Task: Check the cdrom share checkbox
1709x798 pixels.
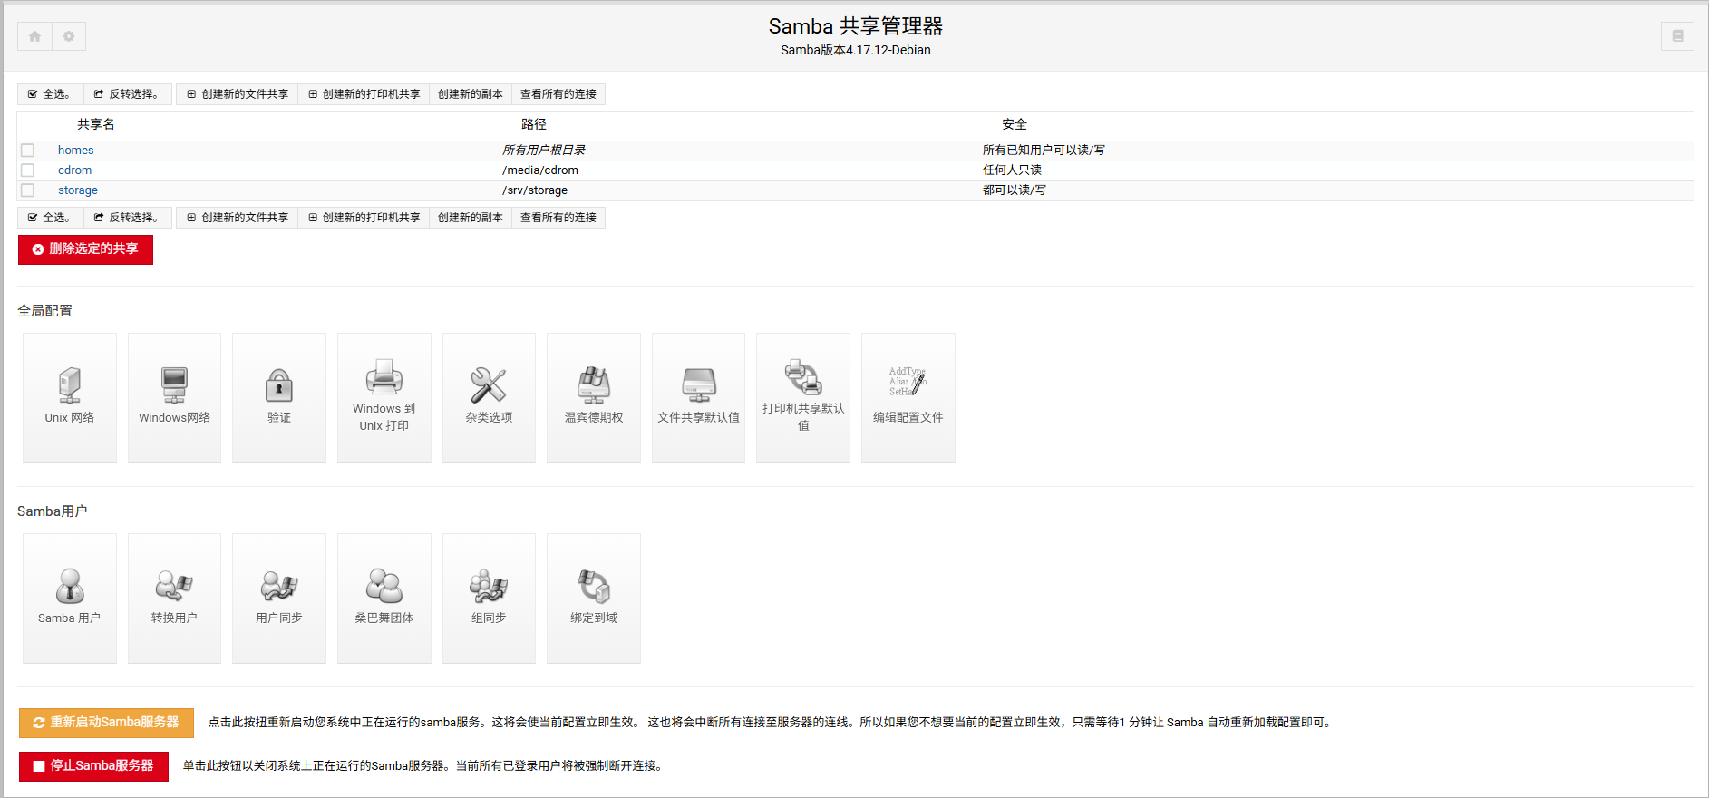Action: pos(27,170)
